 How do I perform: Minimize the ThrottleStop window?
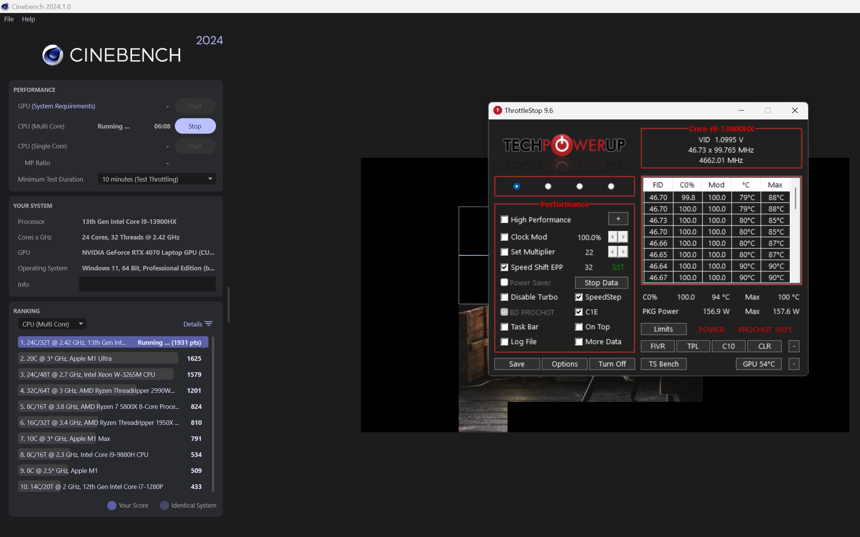click(x=741, y=111)
